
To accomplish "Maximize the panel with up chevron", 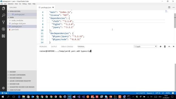I will coord(169,46).
